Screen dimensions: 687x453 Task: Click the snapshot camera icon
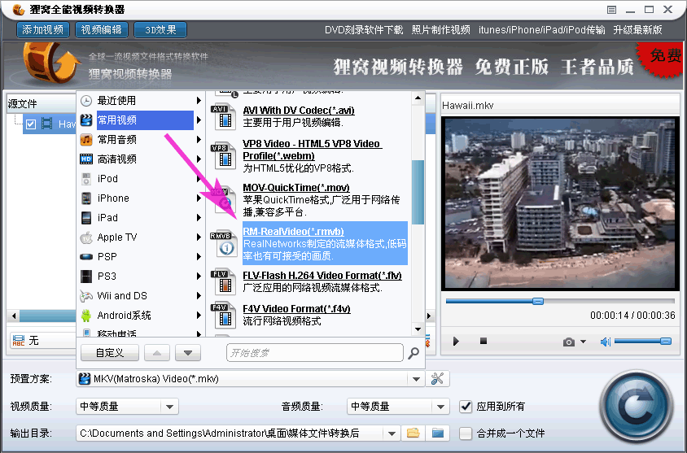568,342
